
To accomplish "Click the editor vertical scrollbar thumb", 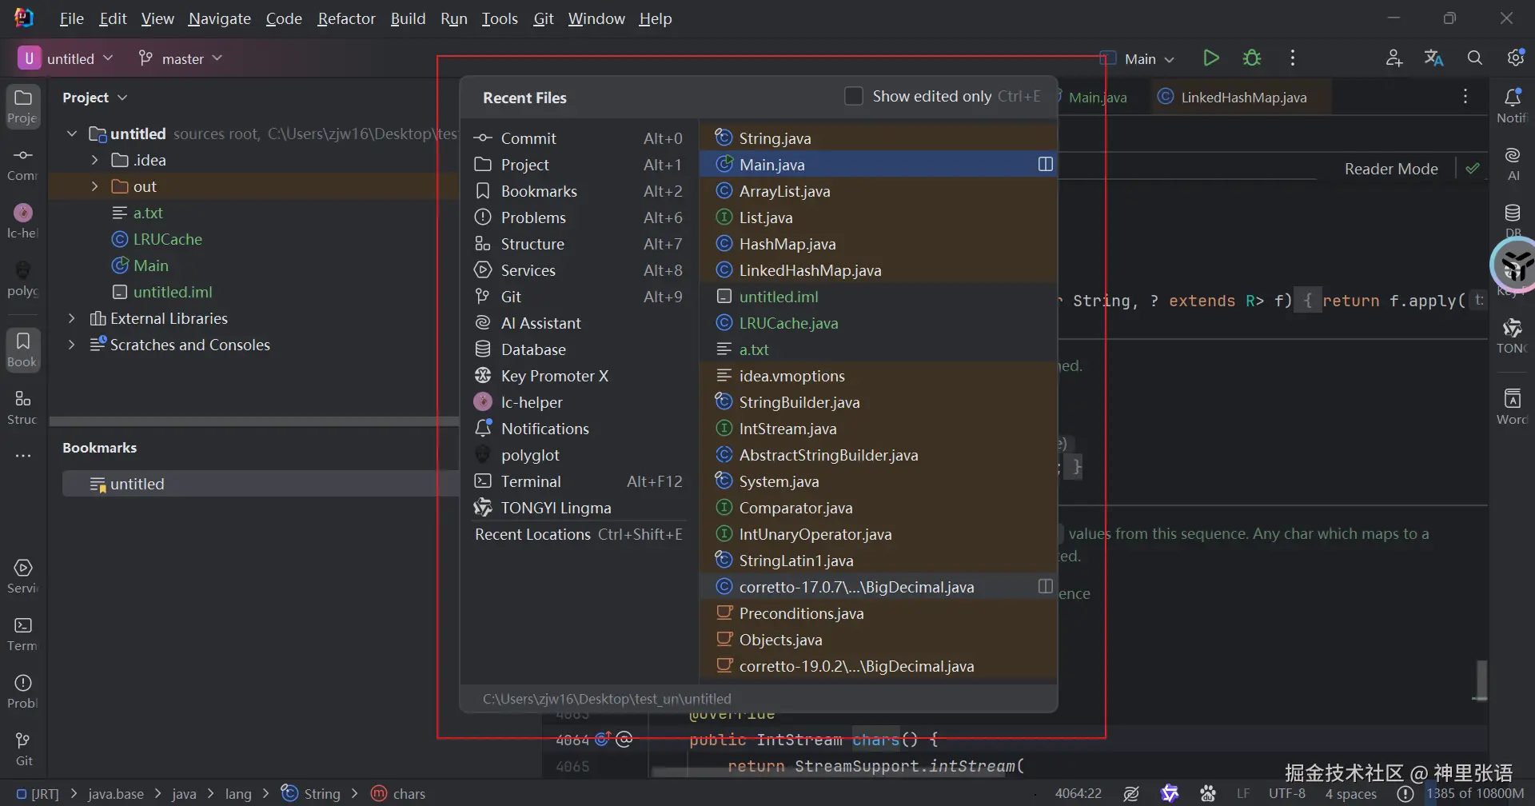I will [x=1481, y=680].
